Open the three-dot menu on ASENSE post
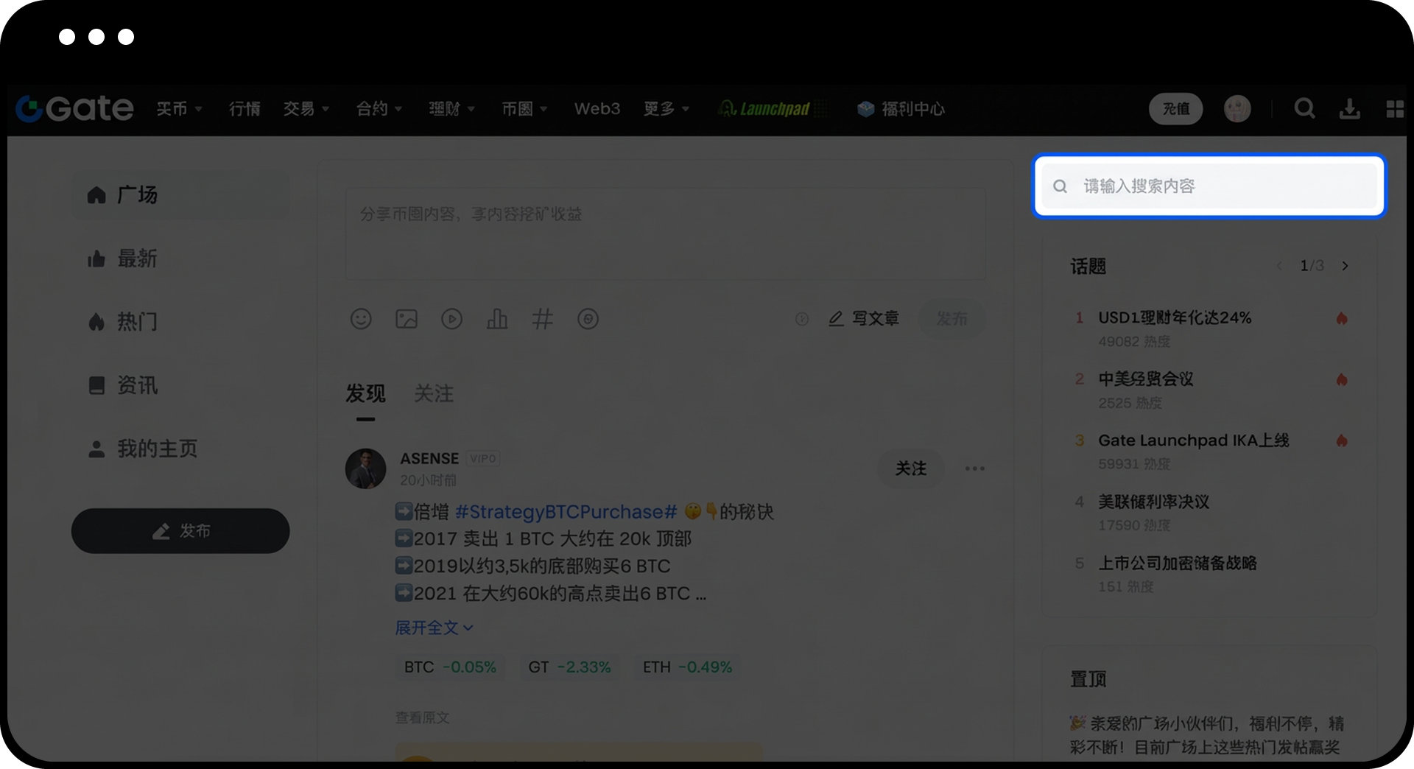This screenshot has height=769, width=1414. coord(974,468)
